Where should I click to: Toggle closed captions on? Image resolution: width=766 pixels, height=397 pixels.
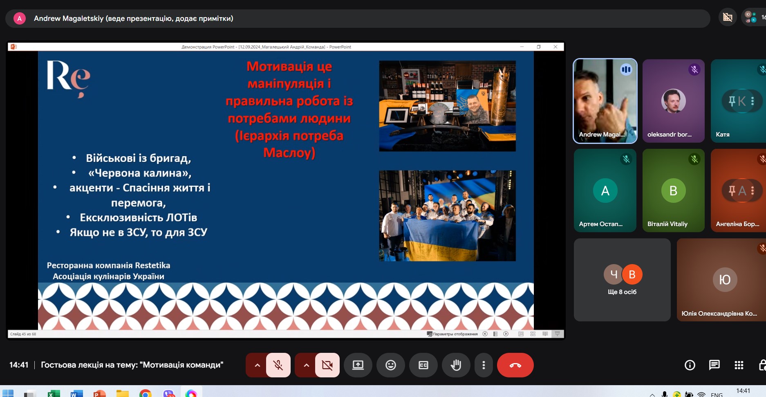pos(423,365)
